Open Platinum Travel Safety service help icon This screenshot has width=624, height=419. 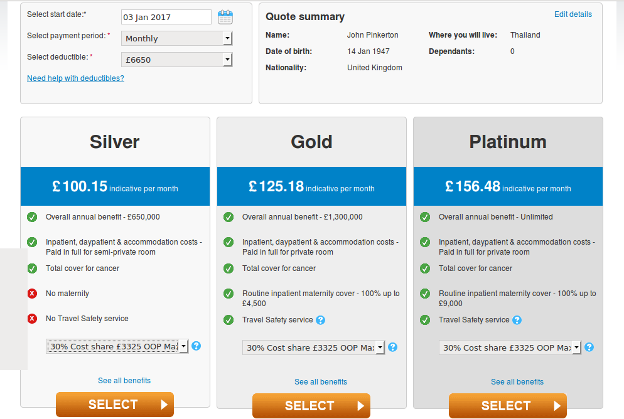pos(517,320)
